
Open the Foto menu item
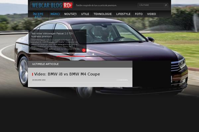pyautogui.click(x=139, y=14)
